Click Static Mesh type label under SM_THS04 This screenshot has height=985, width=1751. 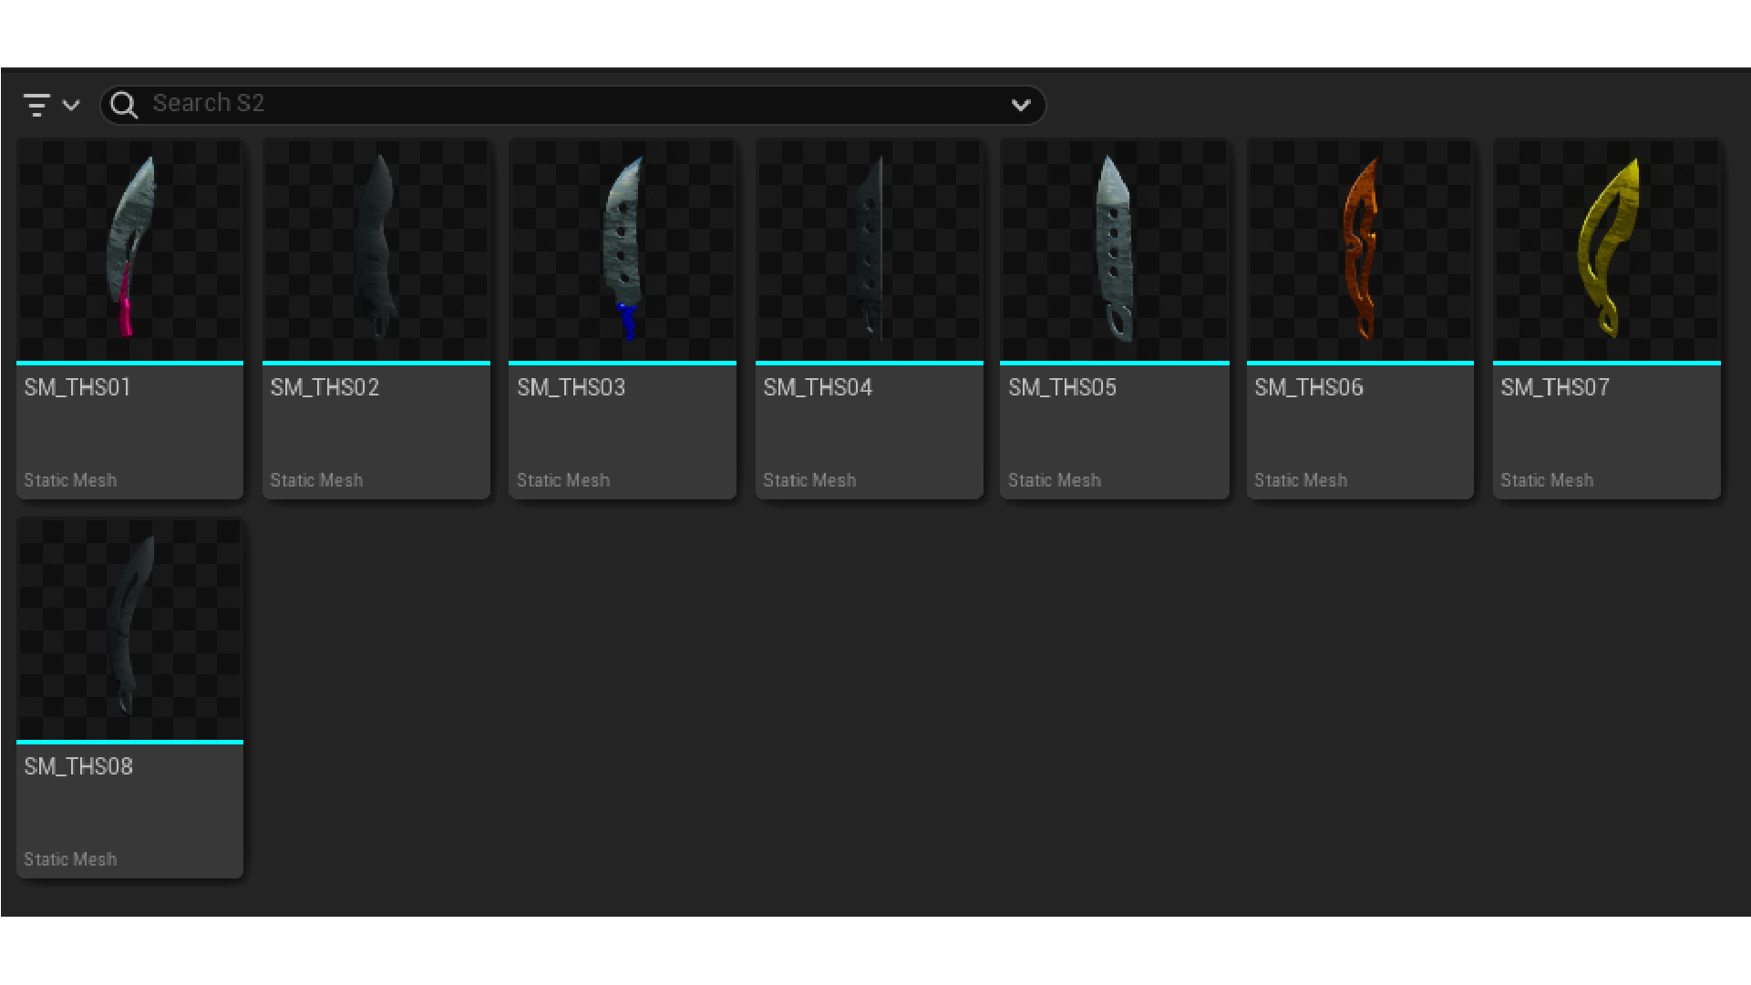click(809, 480)
